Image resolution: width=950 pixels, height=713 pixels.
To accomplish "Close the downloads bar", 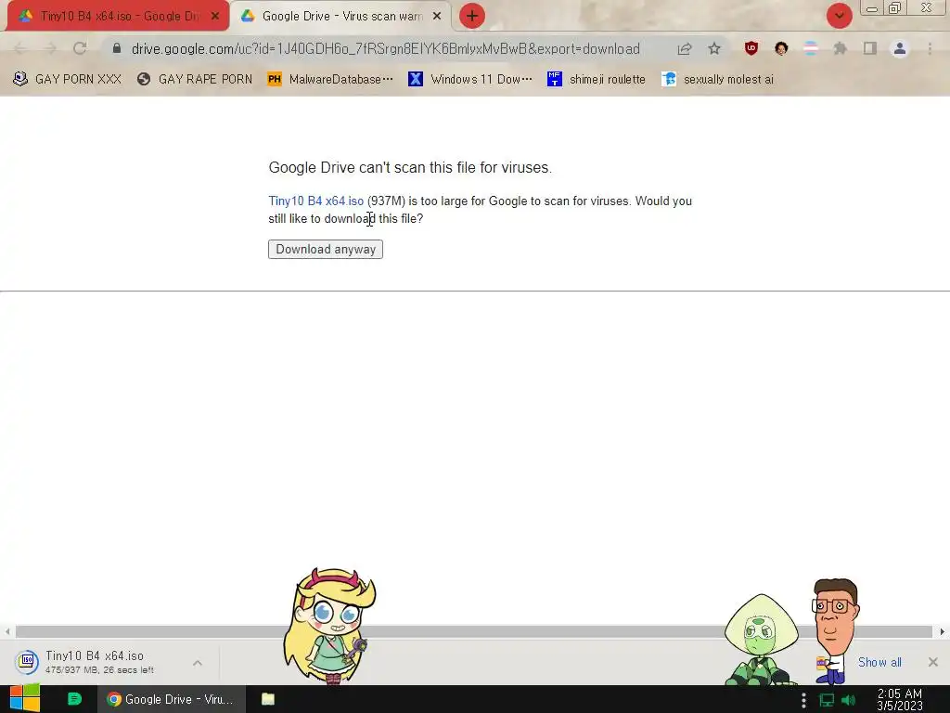I will pyautogui.click(x=933, y=662).
